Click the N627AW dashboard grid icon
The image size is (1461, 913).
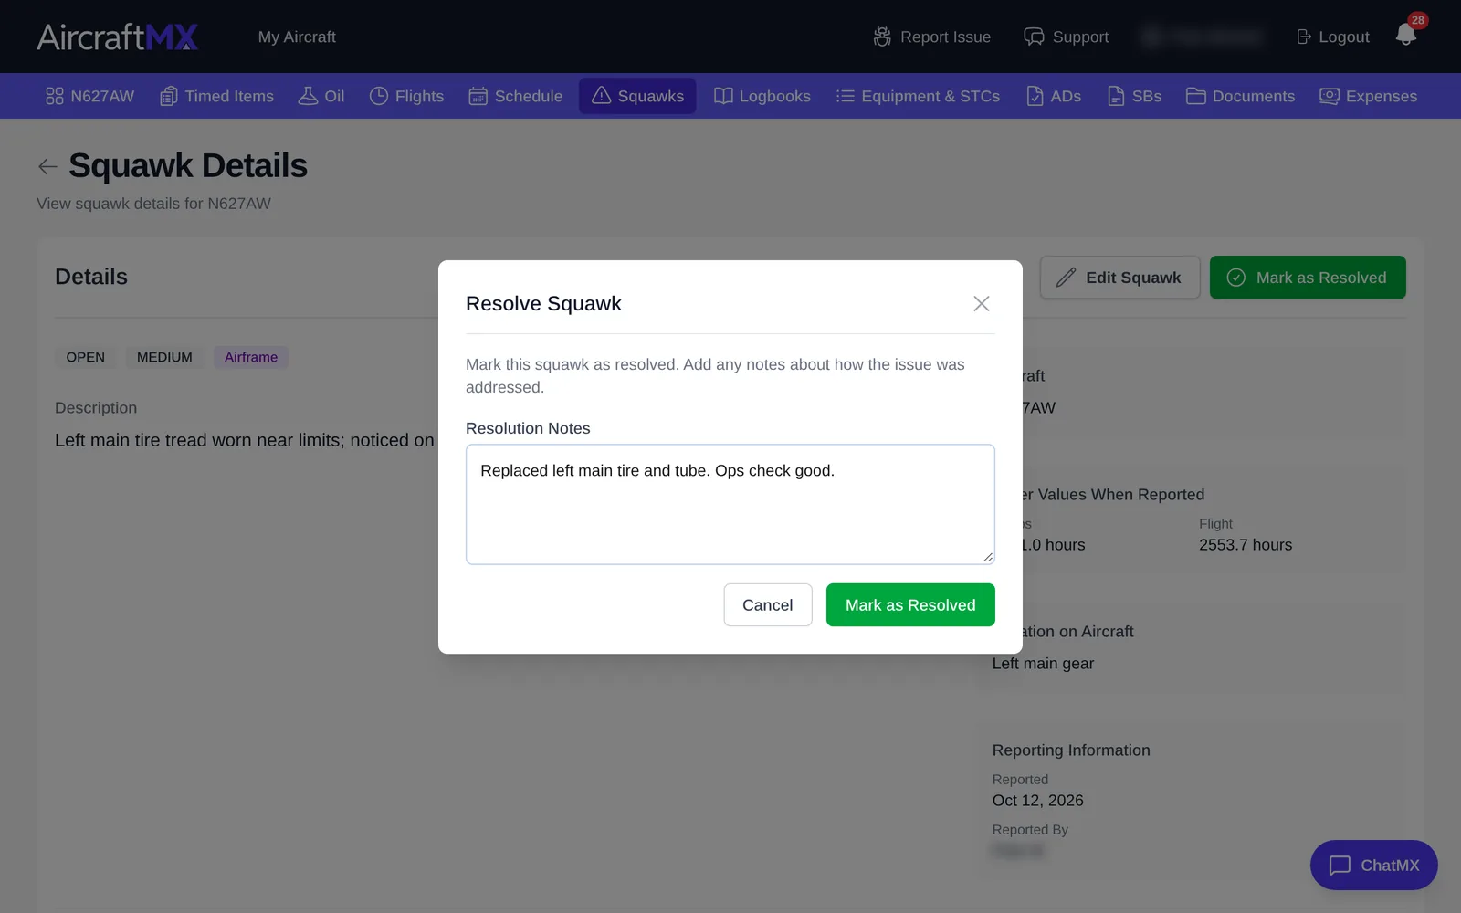click(x=55, y=96)
